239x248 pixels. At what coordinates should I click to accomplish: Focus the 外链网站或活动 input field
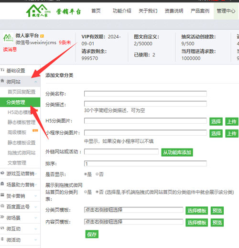(121, 151)
